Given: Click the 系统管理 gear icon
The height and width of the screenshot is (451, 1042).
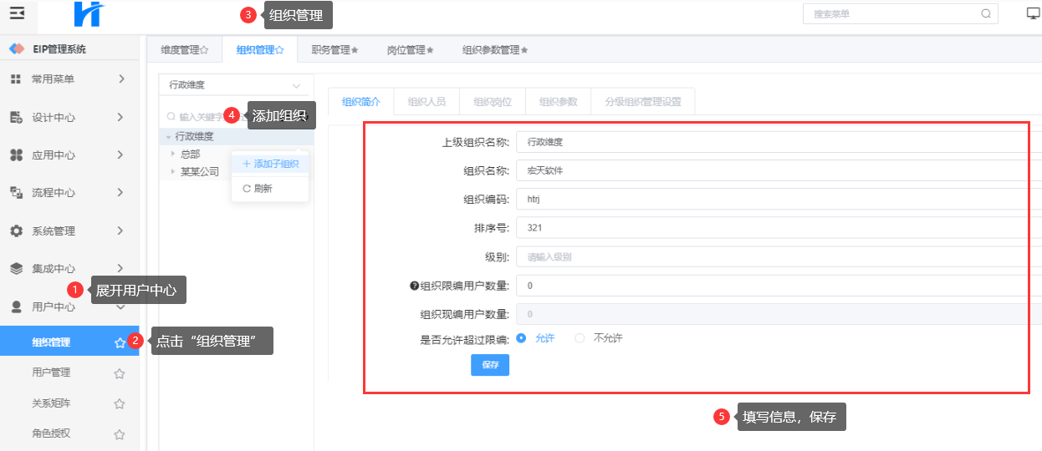Looking at the screenshot, I should [16, 231].
